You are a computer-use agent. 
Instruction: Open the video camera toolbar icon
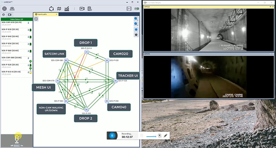tap(82, 9)
